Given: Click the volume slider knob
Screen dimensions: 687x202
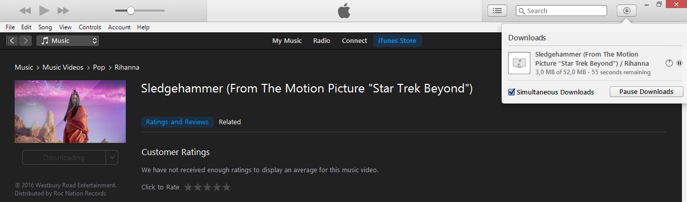Looking at the screenshot, I should pos(131,11).
